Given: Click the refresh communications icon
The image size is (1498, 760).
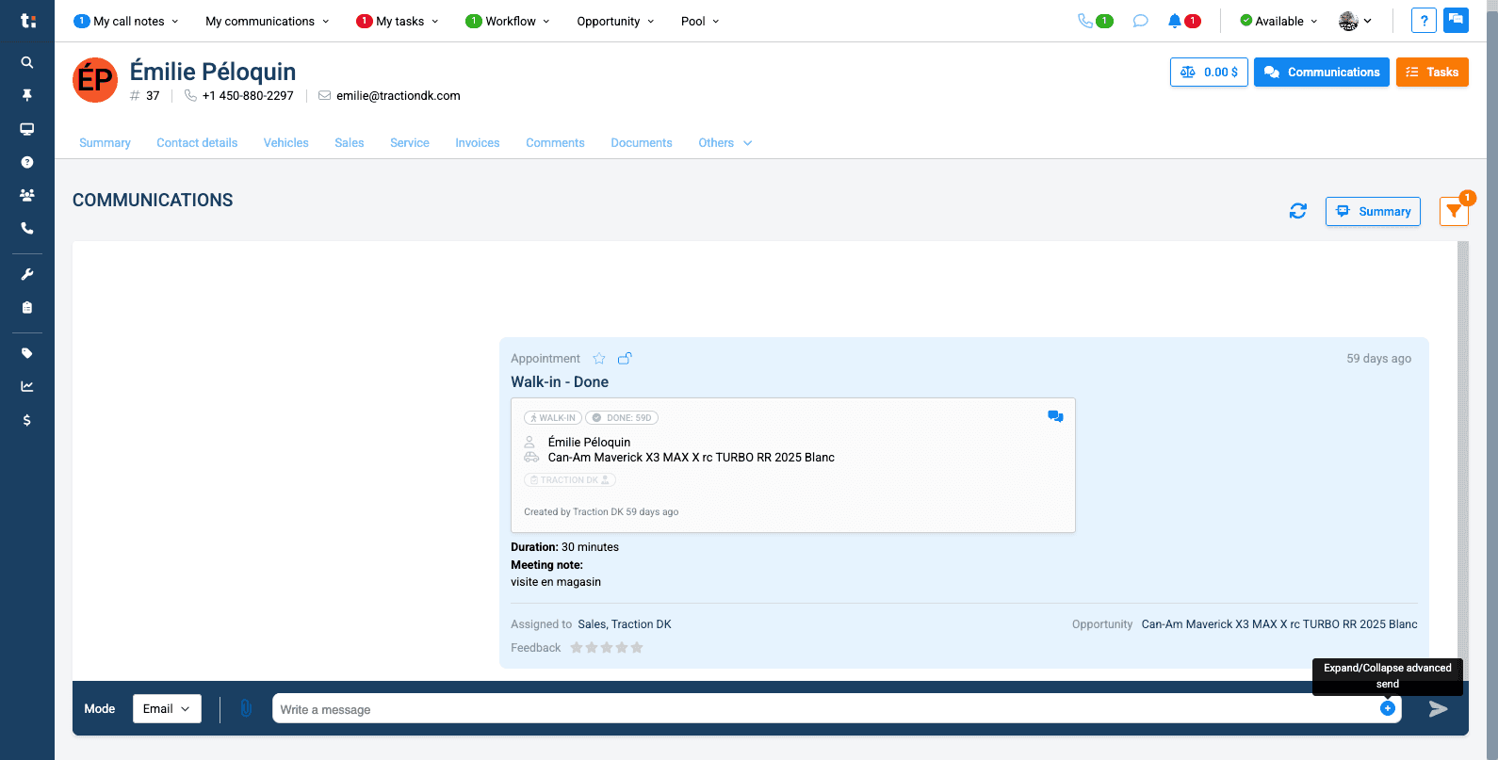Looking at the screenshot, I should [x=1297, y=211].
